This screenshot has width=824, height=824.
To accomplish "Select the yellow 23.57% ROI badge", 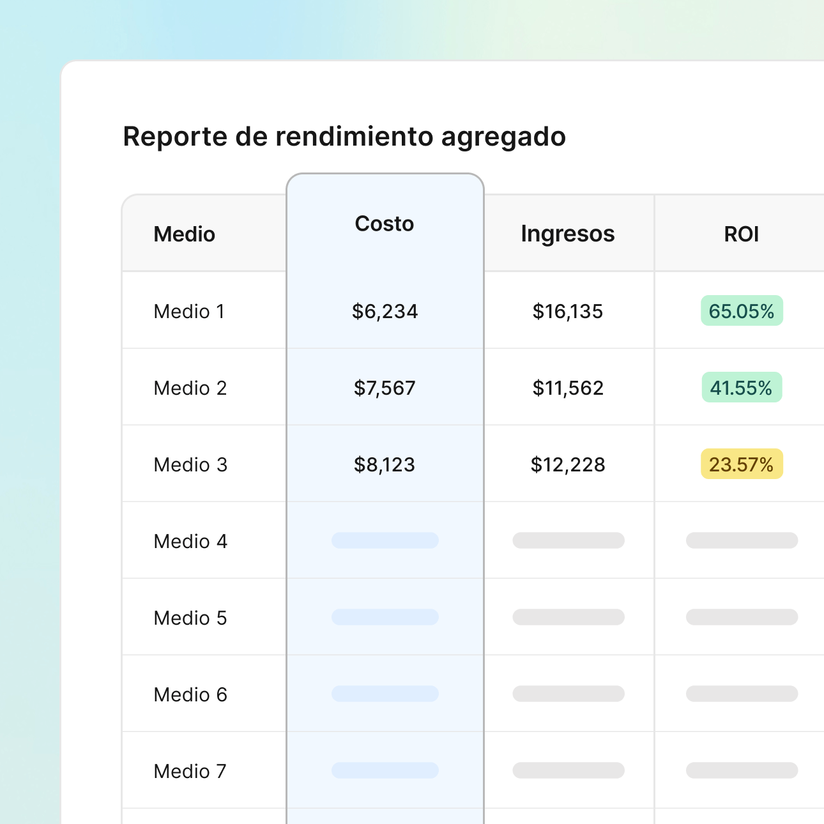I will 741,464.
